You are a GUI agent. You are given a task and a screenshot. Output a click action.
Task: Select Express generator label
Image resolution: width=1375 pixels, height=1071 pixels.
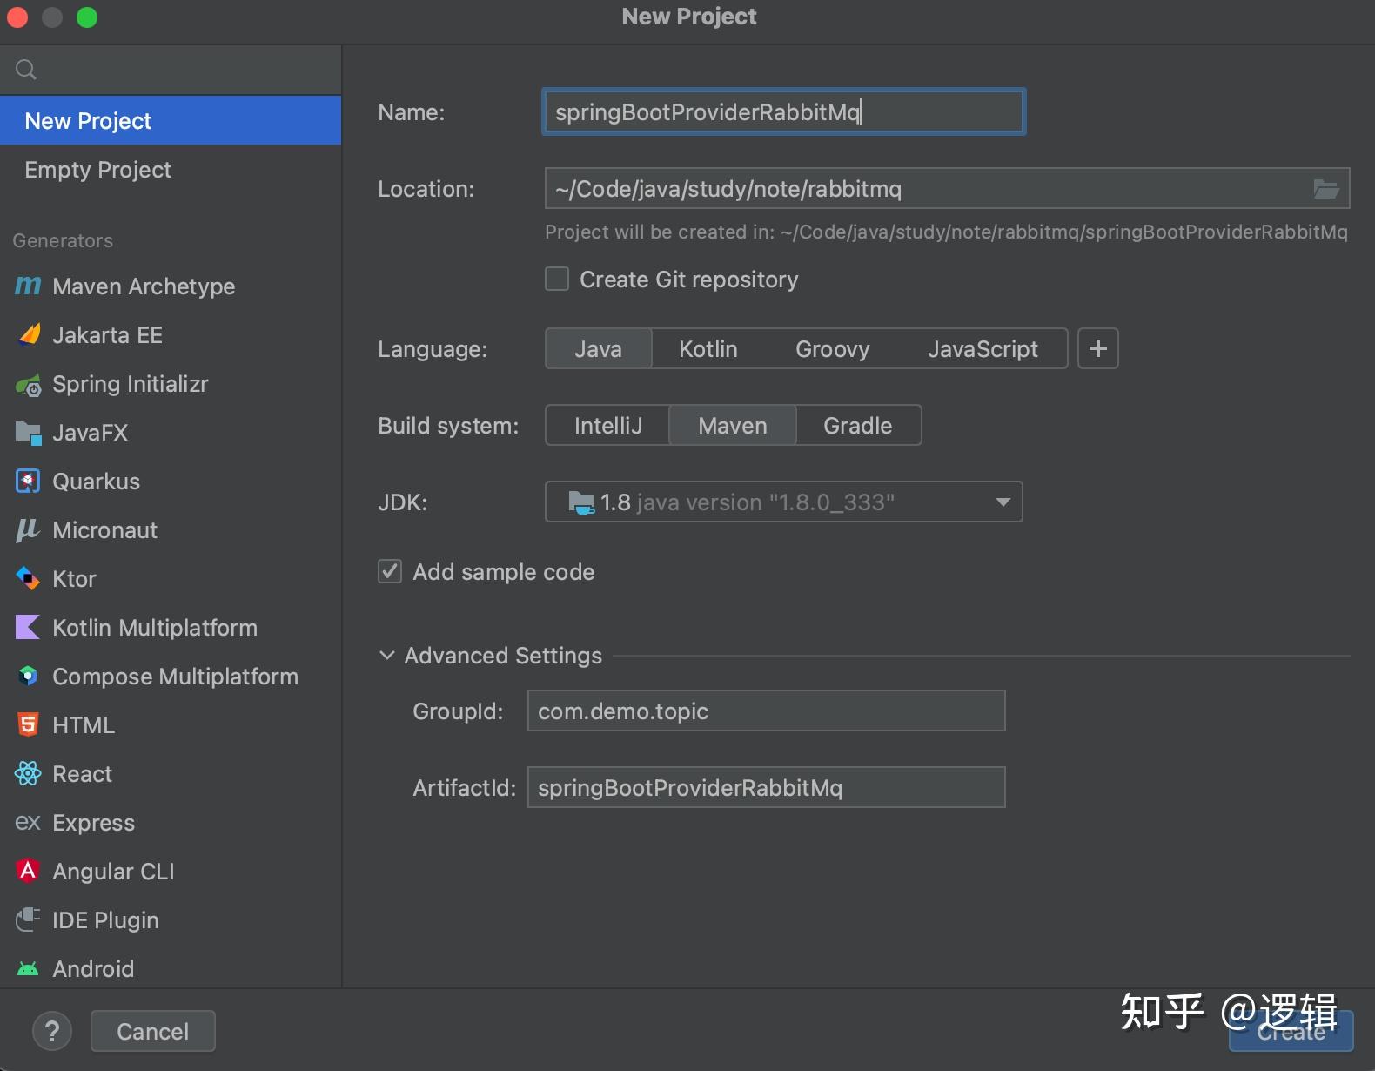(x=93, y=822)
